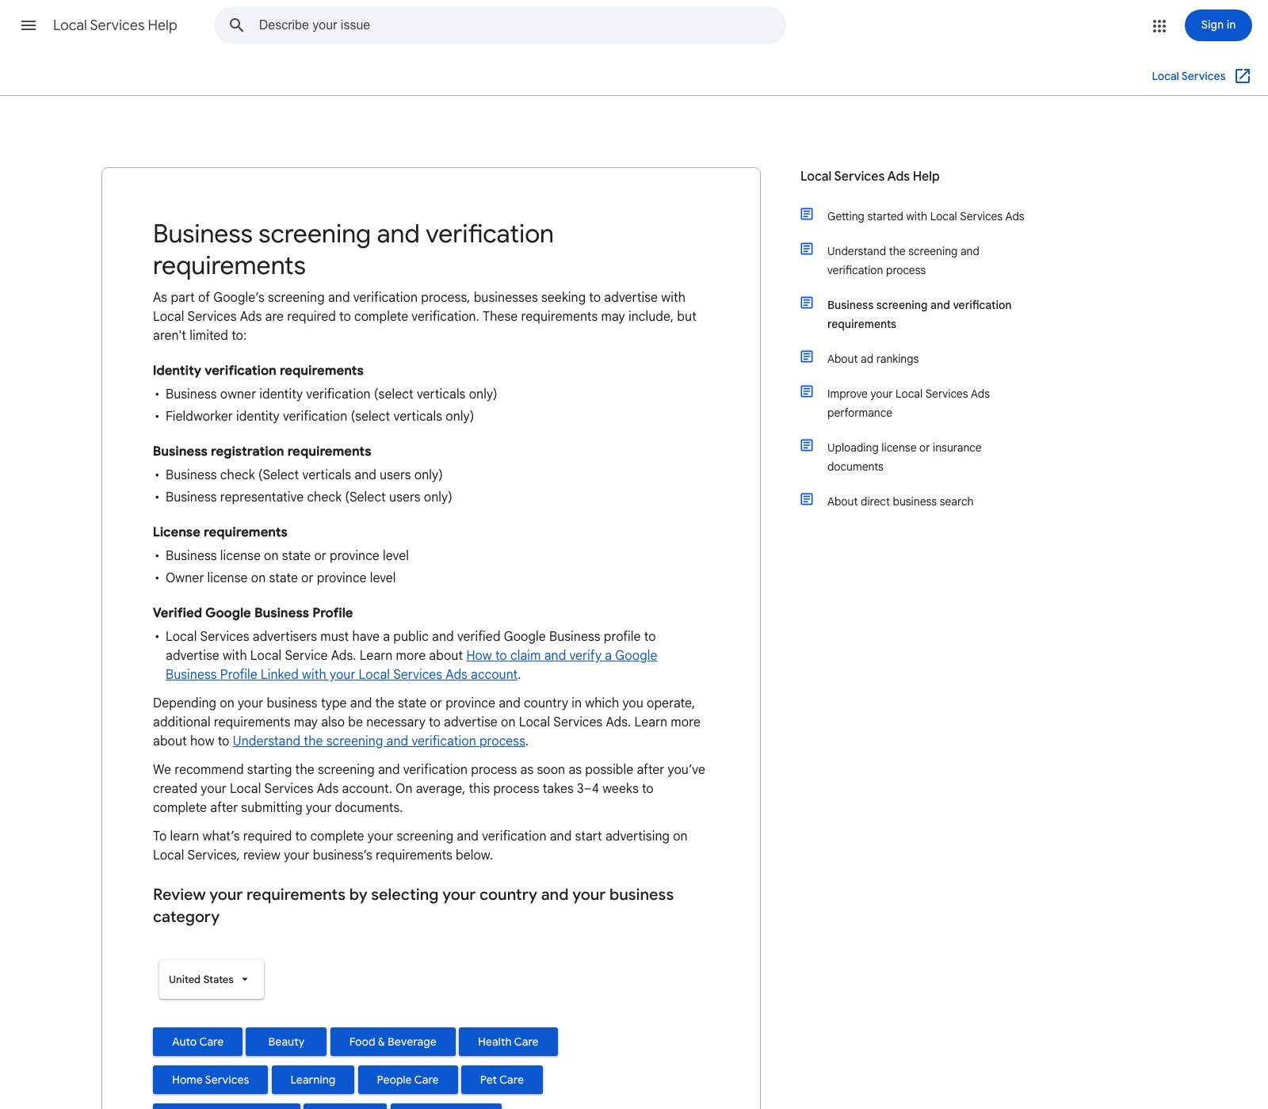Image resolution: width=1268 pixels, height=1109 pixels.
Task: Click the License requirements heading
Action: 220,532
